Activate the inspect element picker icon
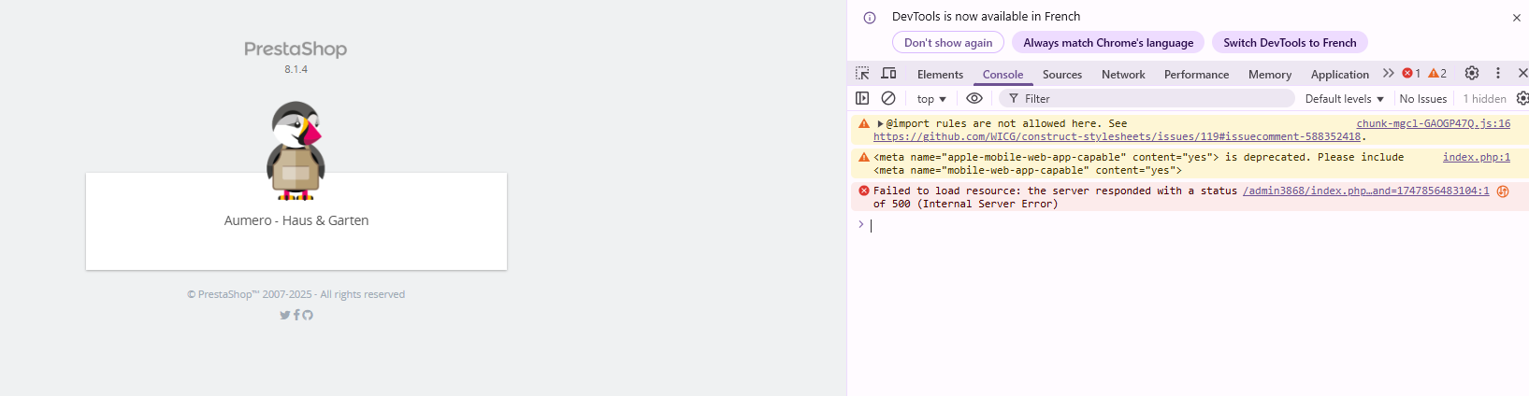 (x=862, y=73)
